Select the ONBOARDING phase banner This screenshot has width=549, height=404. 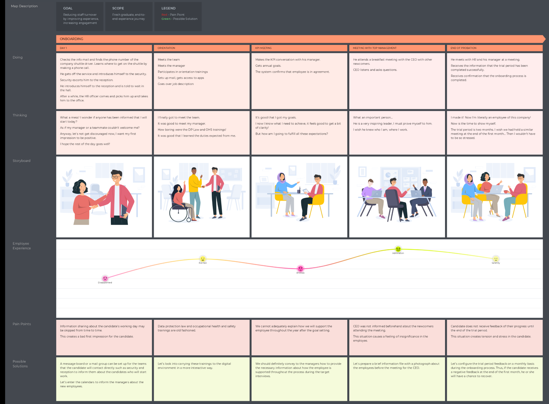[x=301, y=39]
